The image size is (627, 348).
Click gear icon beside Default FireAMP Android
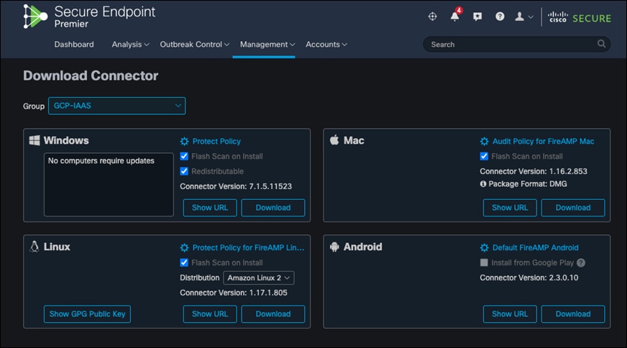pyautogui.click(x=484, y=247)
